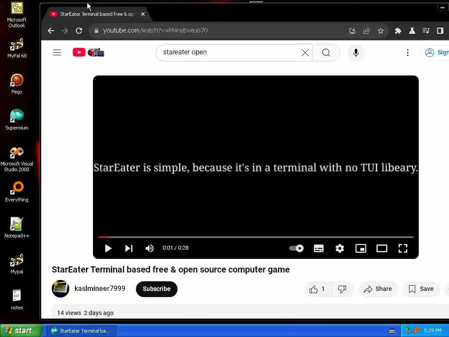449x337 pixels.
Task: Click the browser forward arrow
Action: click(x=65, y=31)
